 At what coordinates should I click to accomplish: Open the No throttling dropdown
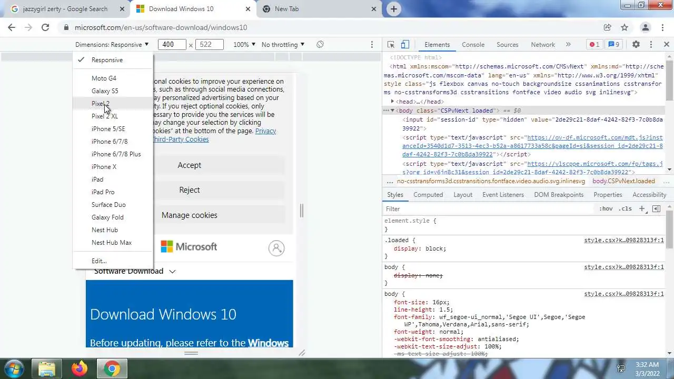pos(283,45)
